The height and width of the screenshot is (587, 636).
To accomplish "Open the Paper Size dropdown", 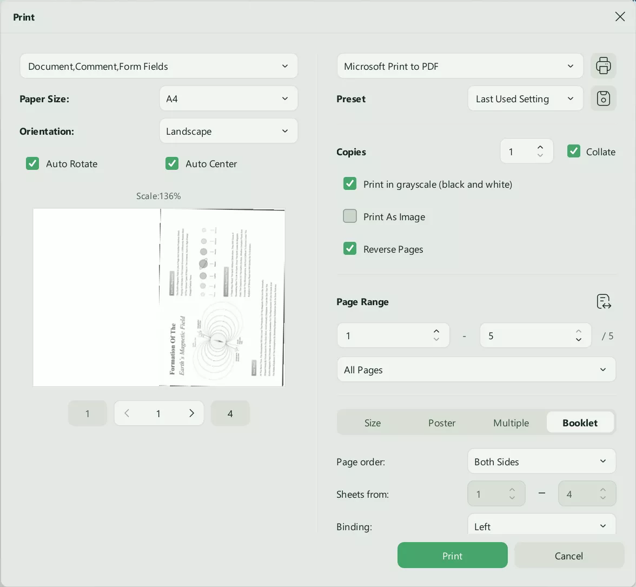I will coord(228,98).
